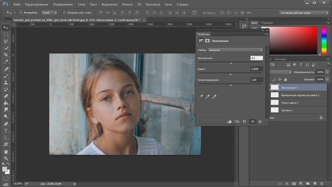This screenshot has height=187, width=332.
Task: Select the Move tool in the toolbox
Action: (x=6, y=28)
